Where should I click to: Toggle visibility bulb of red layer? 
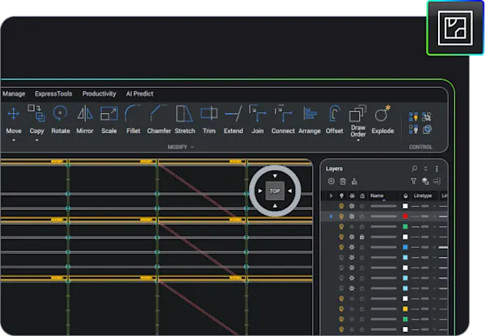pyautogui.click(x=341, y=216)
